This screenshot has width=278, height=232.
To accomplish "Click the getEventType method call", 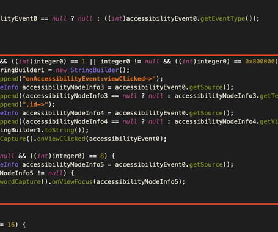I will [x=222, y=19].
